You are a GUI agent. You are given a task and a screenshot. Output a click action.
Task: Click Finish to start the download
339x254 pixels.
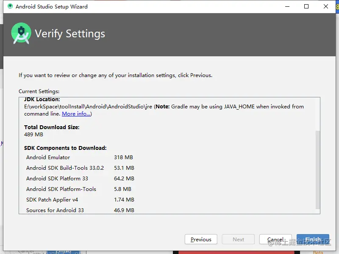point(313,239)
